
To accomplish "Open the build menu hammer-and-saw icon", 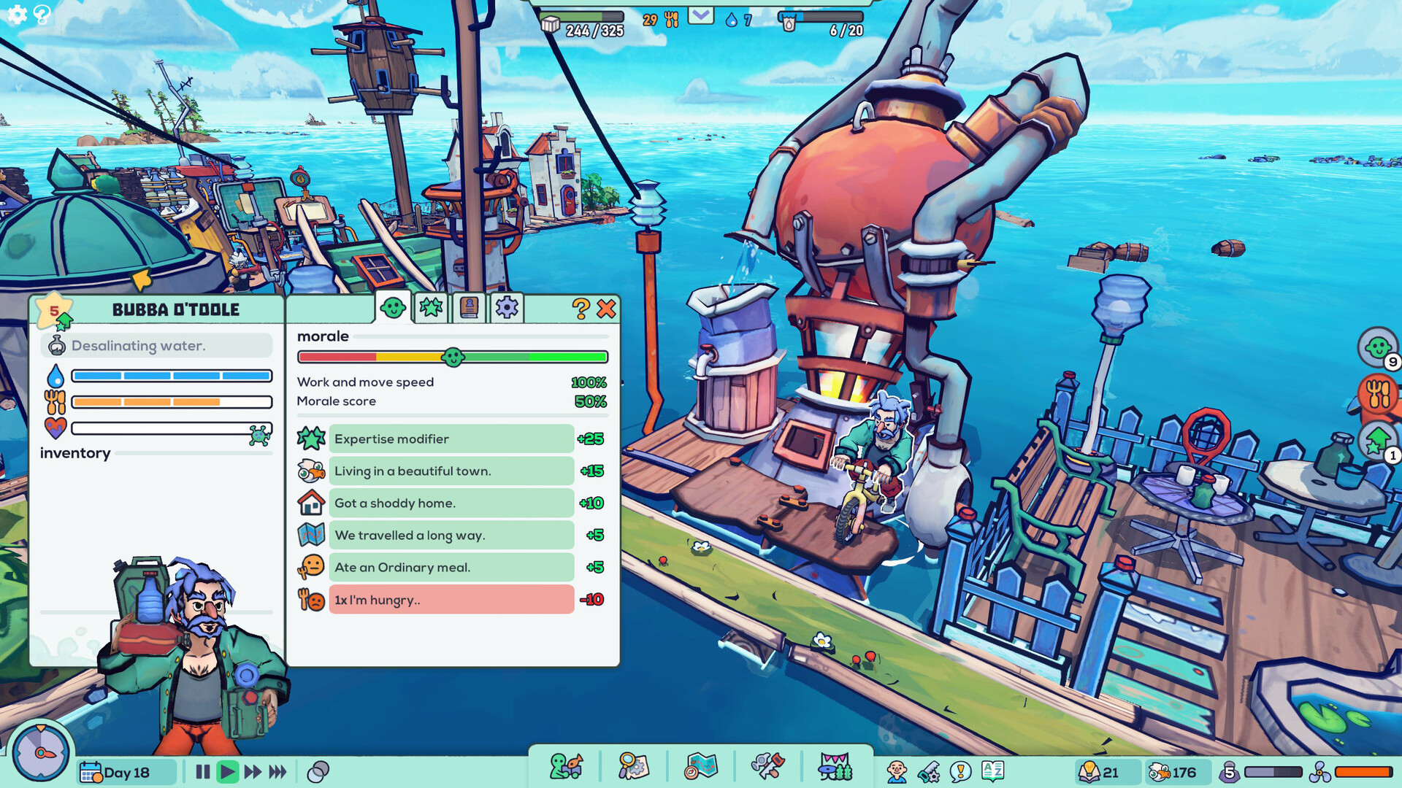I will pyautogui.click(x=767, y=767).
